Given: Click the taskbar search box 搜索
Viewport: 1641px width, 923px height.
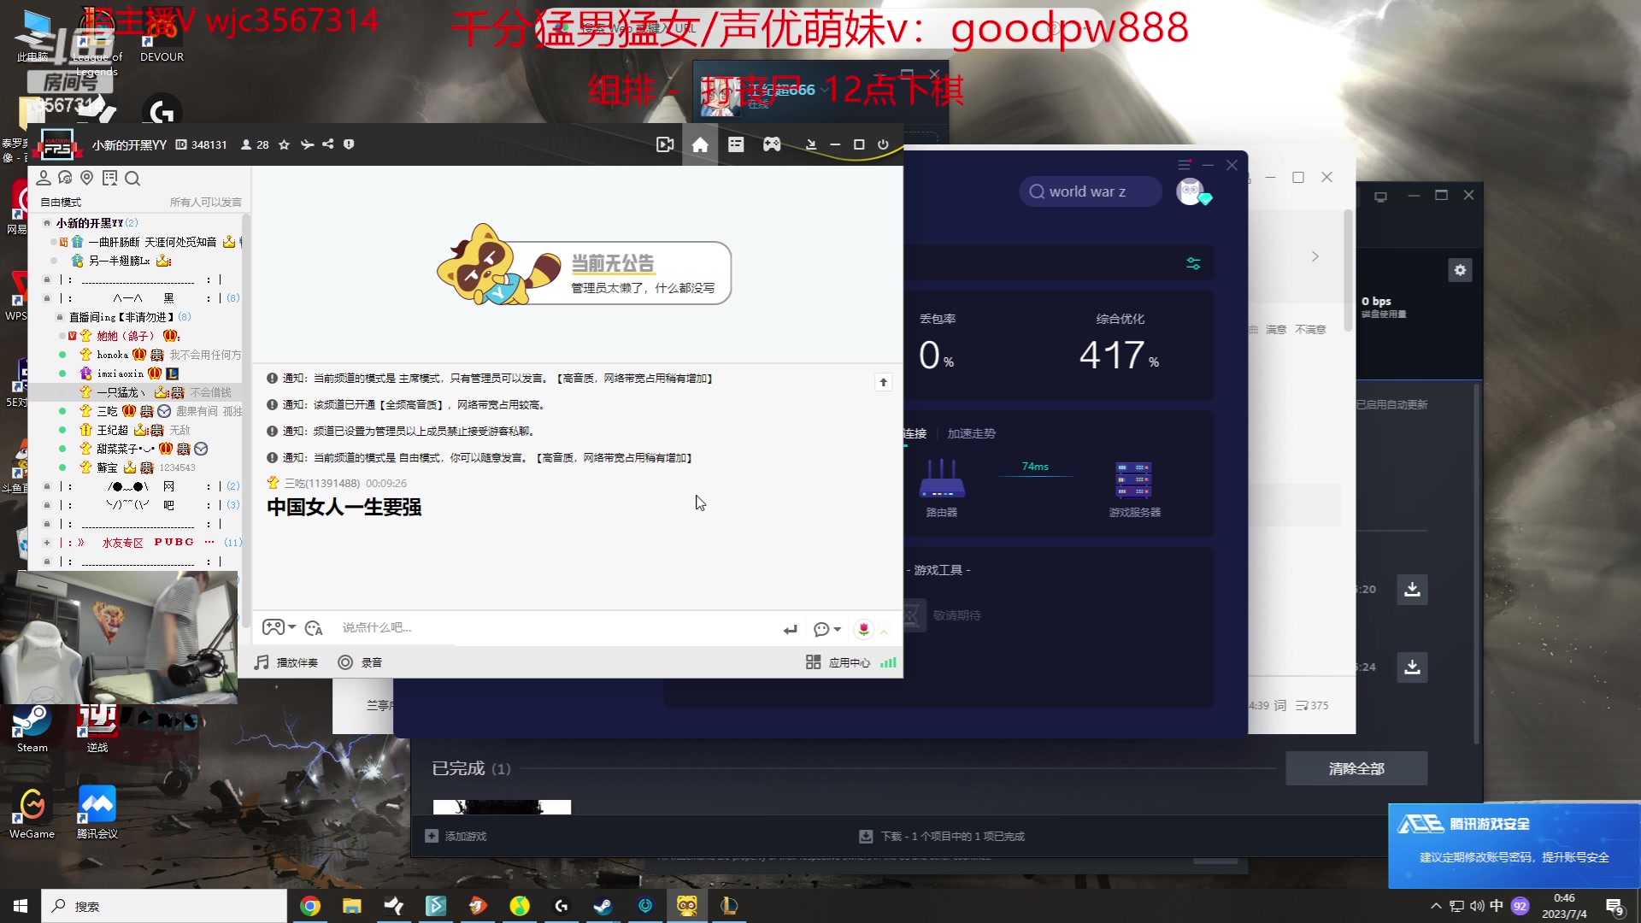Looking at the screenshot, I should tap(164, 906).
